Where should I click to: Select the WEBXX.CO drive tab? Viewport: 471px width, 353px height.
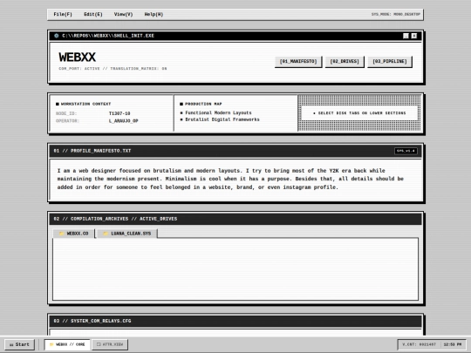[x=73, y=234]
